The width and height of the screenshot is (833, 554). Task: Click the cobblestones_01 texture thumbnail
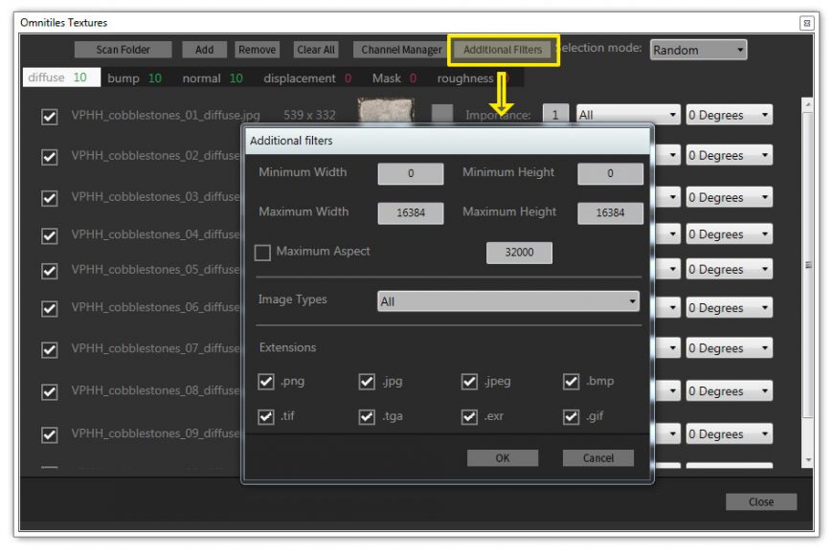tap(385, 111)
